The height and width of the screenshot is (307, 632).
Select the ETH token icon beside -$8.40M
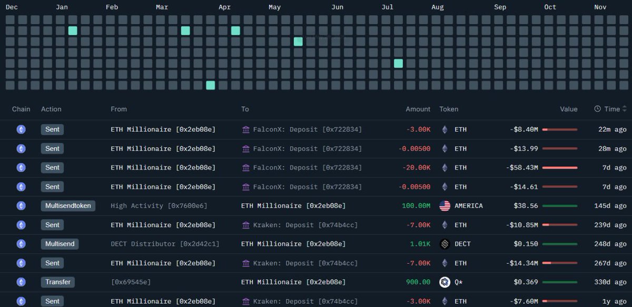pos(444,129)
